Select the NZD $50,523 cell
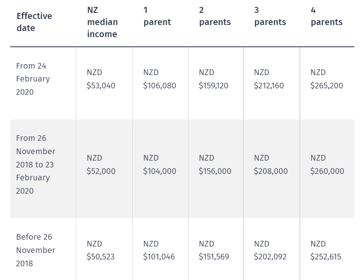This screenshot has width=360, height=280. click(x=100, y=250)
